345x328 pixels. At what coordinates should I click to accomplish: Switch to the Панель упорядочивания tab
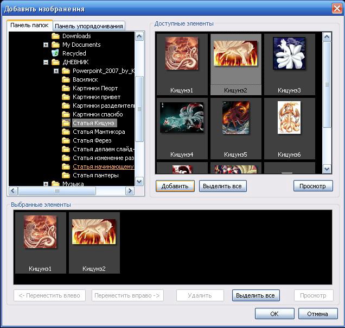tap(89, 26)
